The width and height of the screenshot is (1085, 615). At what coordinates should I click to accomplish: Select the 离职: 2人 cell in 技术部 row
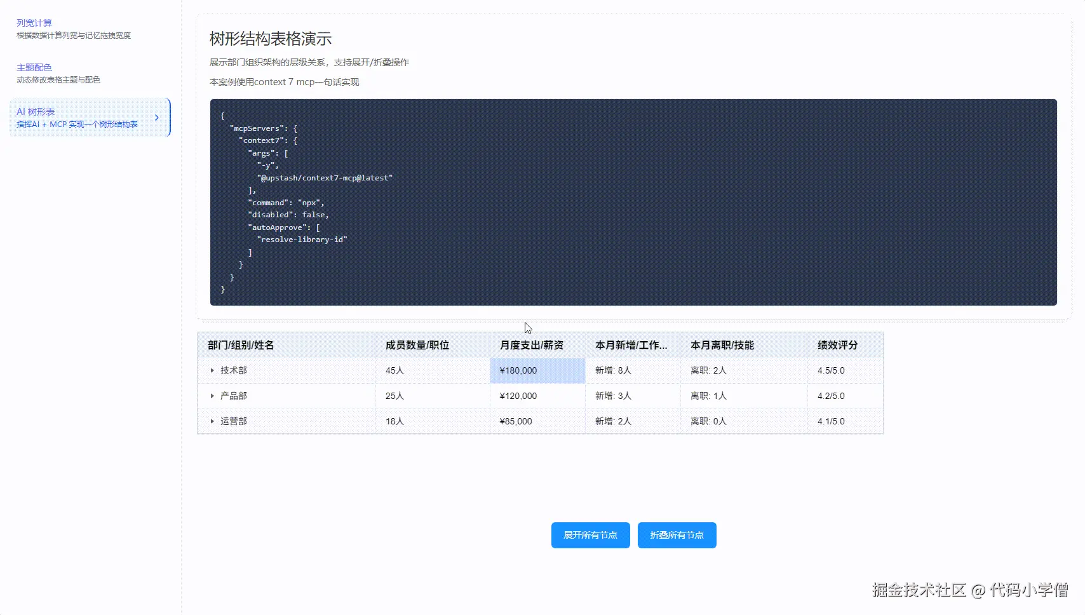[x=744, y=370]
